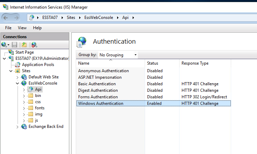Click the bin folder icon
257x154 pixels.
(x=31, y=96)
